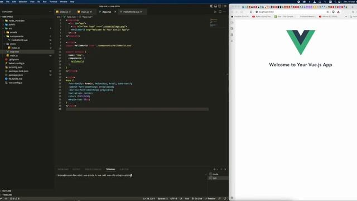
Task: Open babel.config.js in the explorer
Action: pos(16,63)
